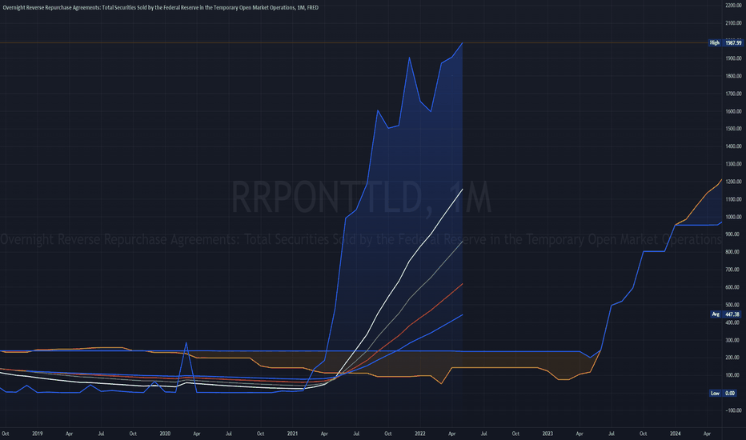Click the 1600.00 price axis label
Viewport: 746px width, 440px height.
[x=734, y=111]
